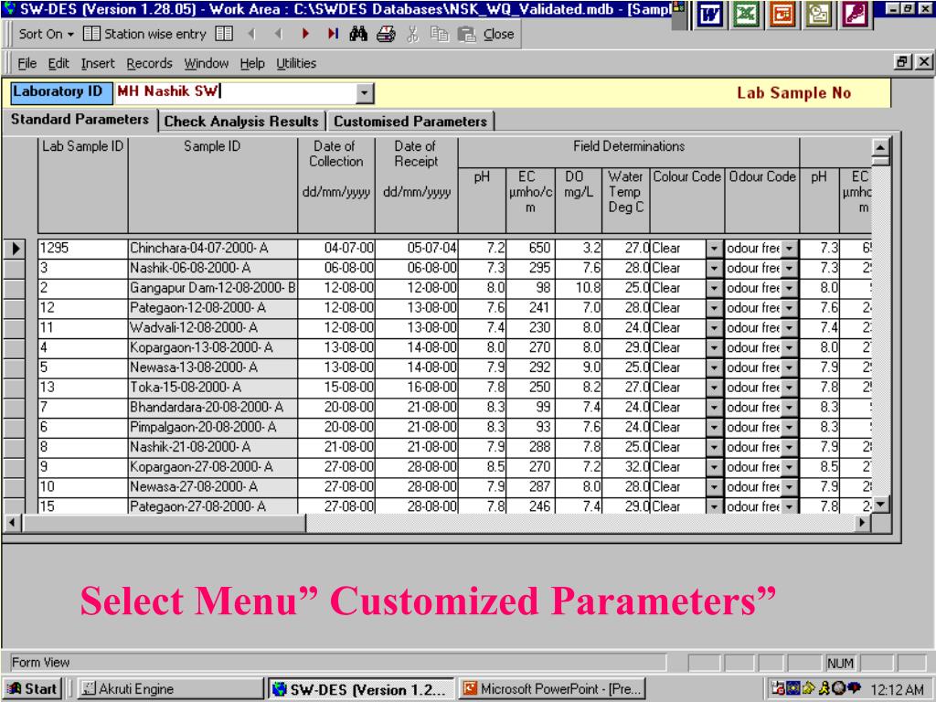The height and width of the screenshot is (702, 936).
Task: Click the Lab Sample ID cell 1295
Action: (x=82, y=249)
